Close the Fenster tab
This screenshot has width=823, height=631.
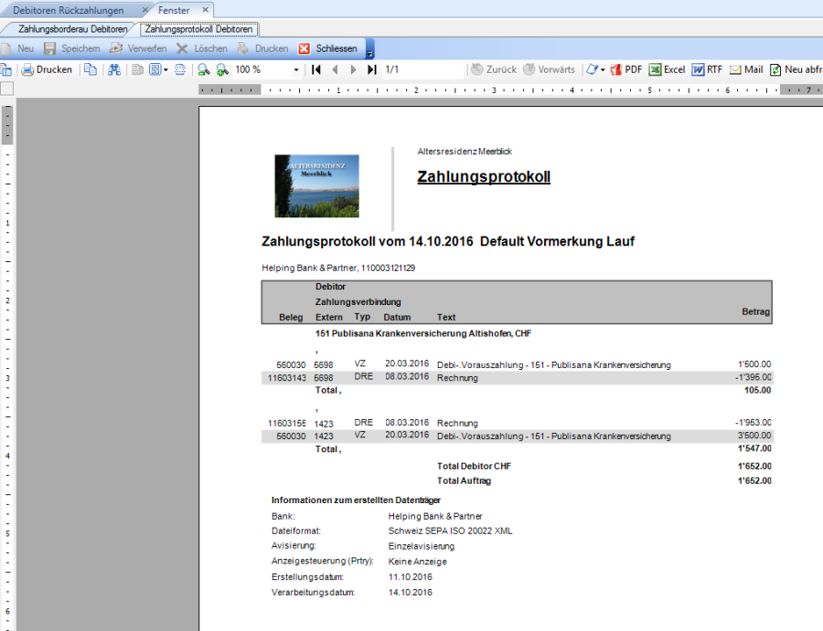(x=205, y=10)
